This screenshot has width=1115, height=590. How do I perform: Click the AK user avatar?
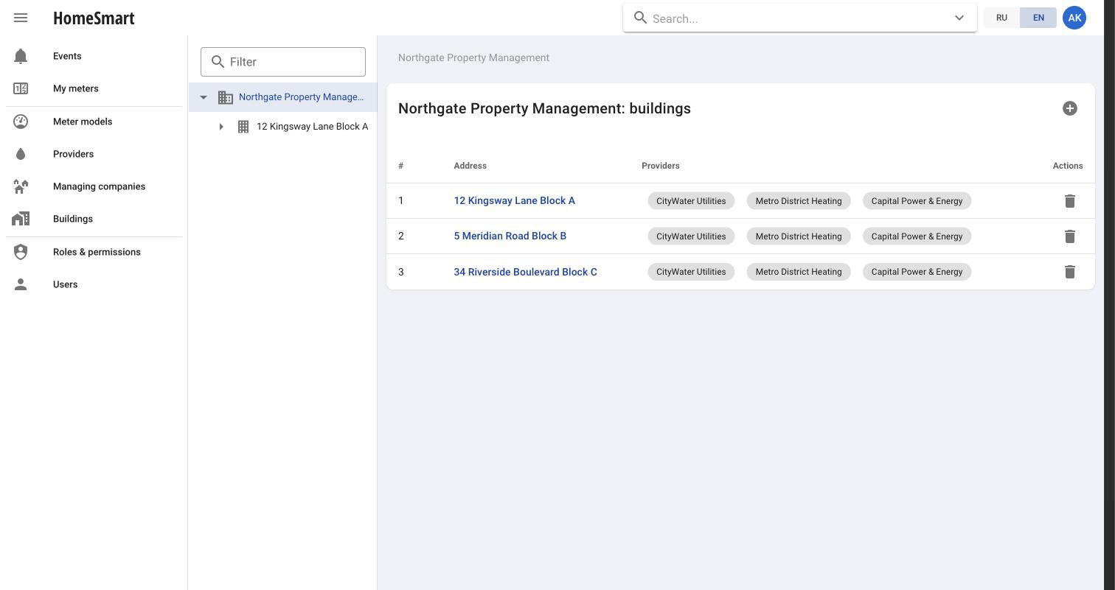pyautogui.click(x=1074, y=18)
